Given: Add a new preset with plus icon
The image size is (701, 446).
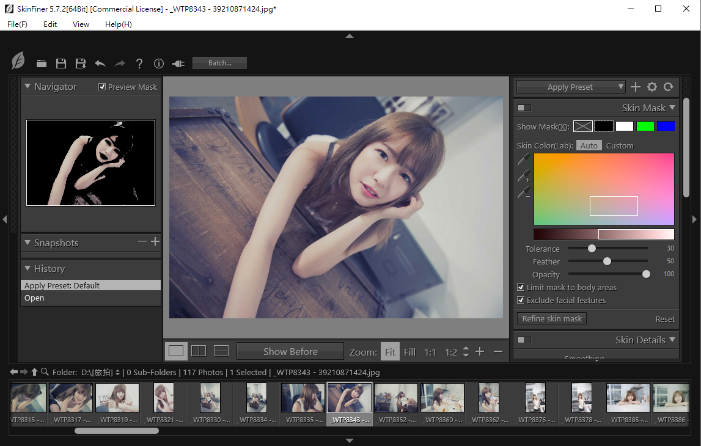Looking at the screenshot, I should pos(636,87).
